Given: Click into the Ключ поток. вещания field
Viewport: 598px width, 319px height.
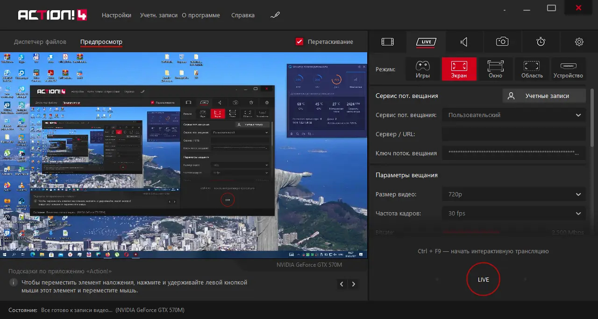Looking at the screenshot, I should point(514,153).
